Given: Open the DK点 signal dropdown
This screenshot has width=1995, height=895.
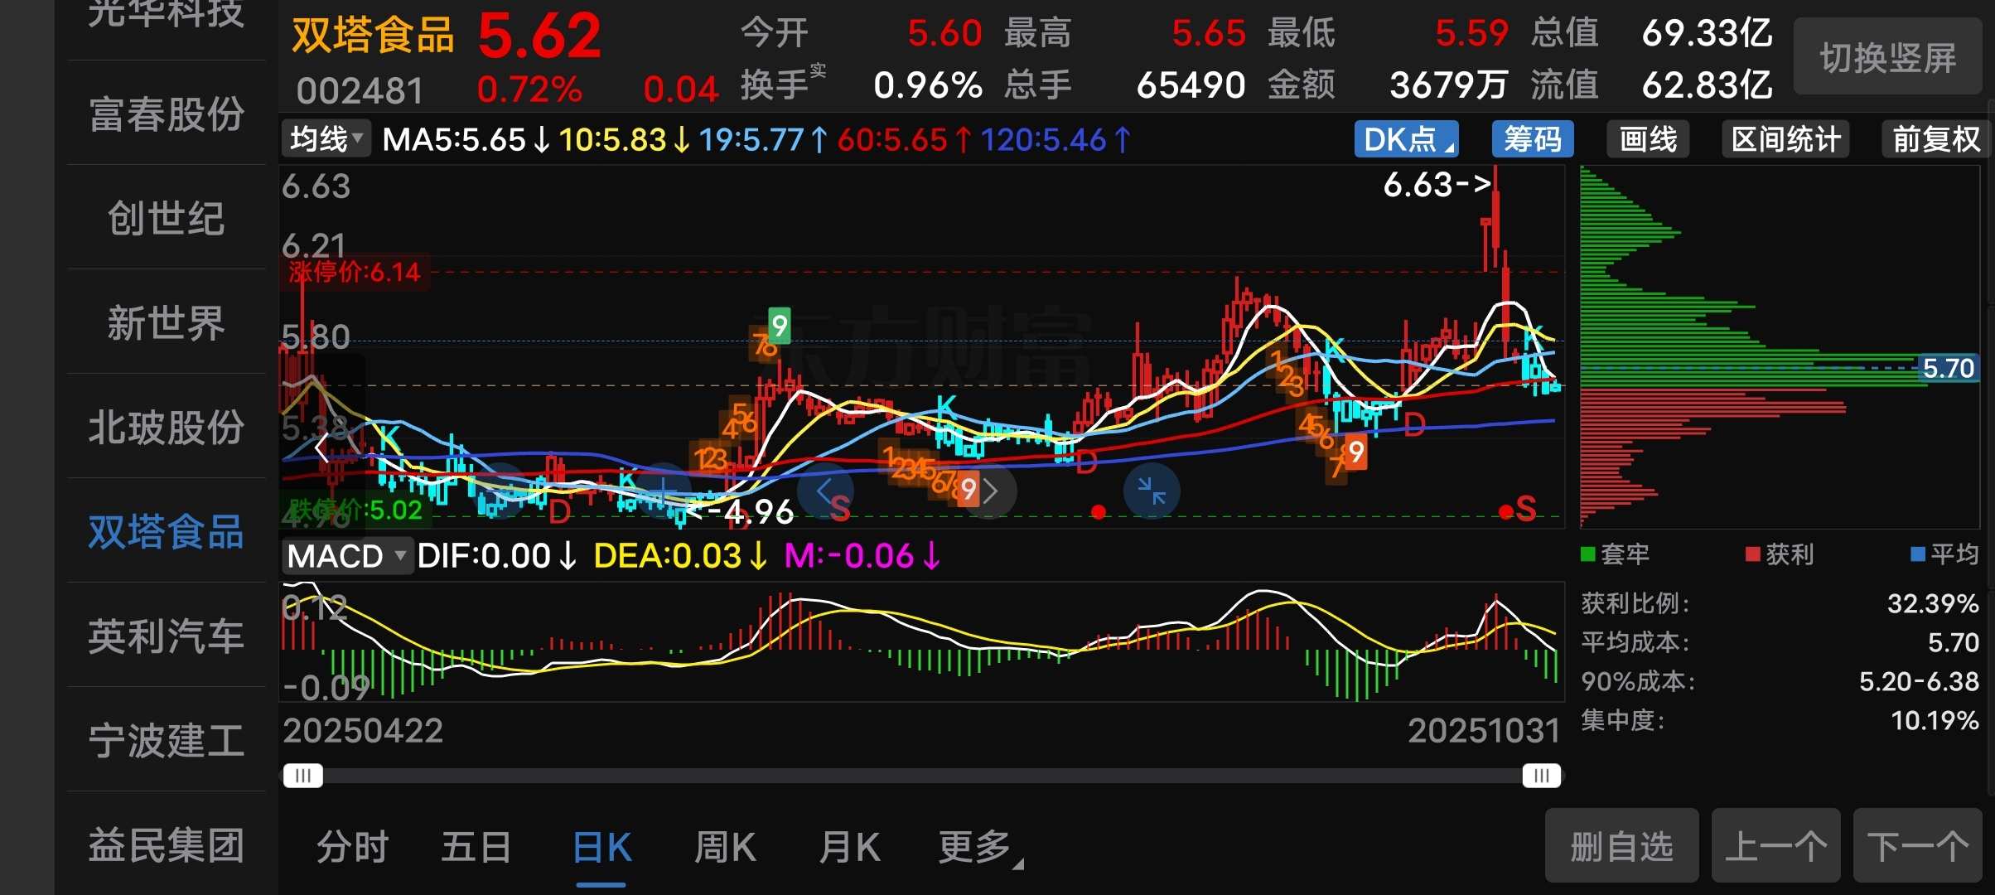Looking at the screenshot, I should [1406, 139].
